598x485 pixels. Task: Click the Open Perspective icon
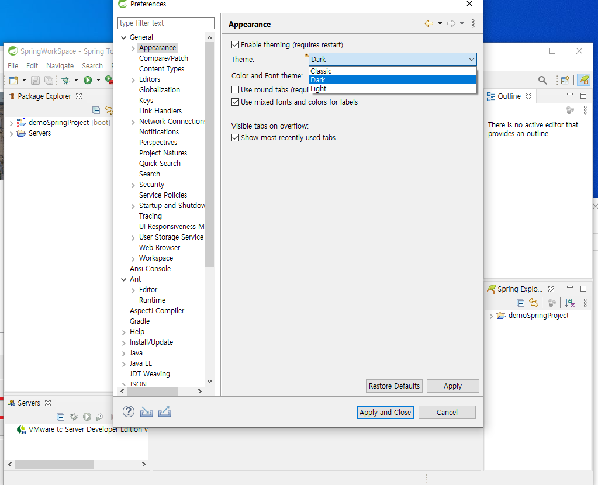tap(565, 80)
